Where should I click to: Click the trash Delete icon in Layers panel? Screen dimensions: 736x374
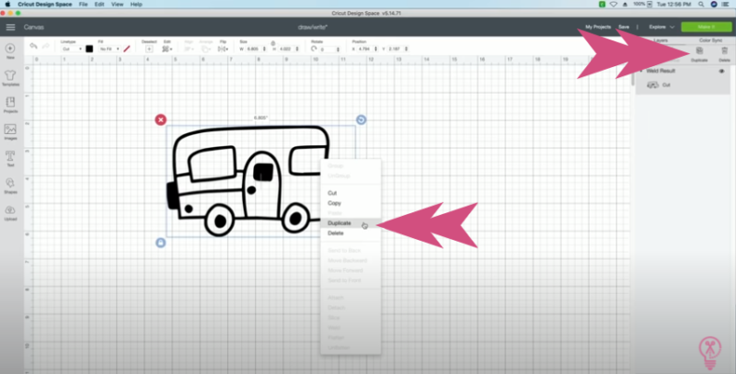point(724,51)
